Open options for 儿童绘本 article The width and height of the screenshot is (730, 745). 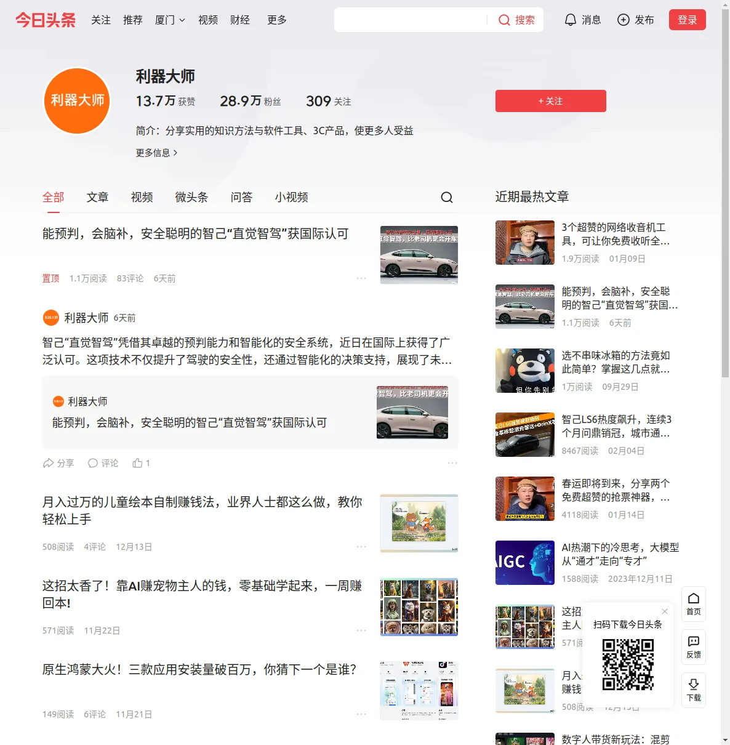click(361, 547)
